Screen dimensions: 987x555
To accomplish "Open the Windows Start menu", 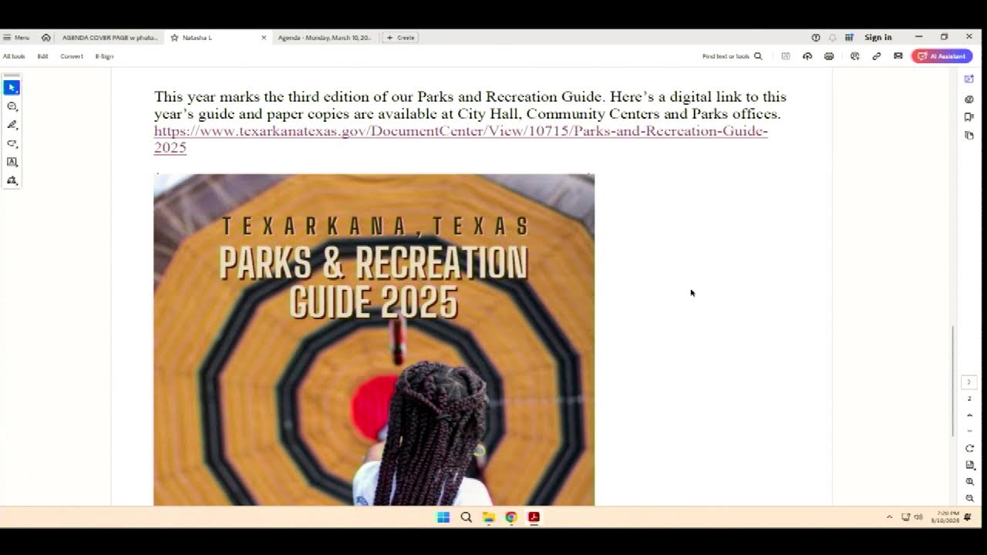I will [443, 517].
